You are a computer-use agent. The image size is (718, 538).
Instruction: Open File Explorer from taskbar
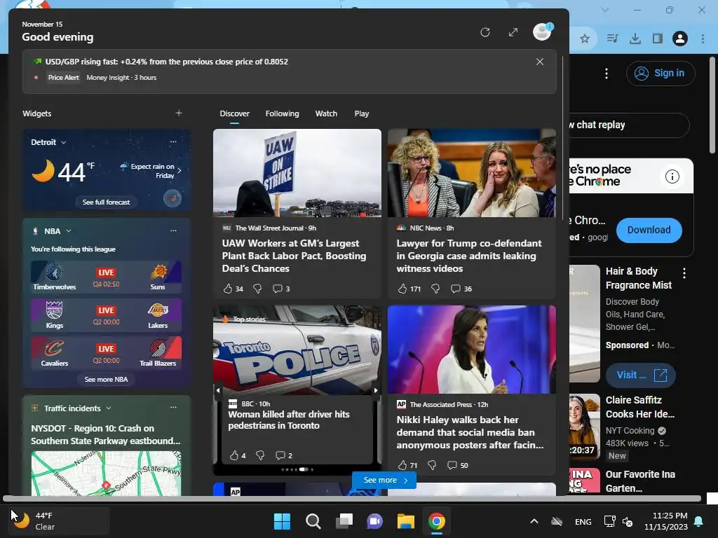pyautogui.click(x=406, y=521)
